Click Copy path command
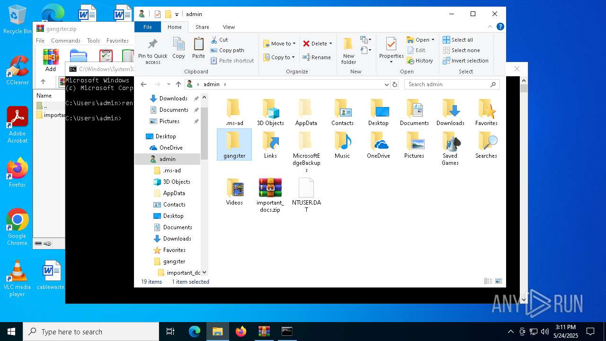Viewport: 606px width, 341px height. 227,50
